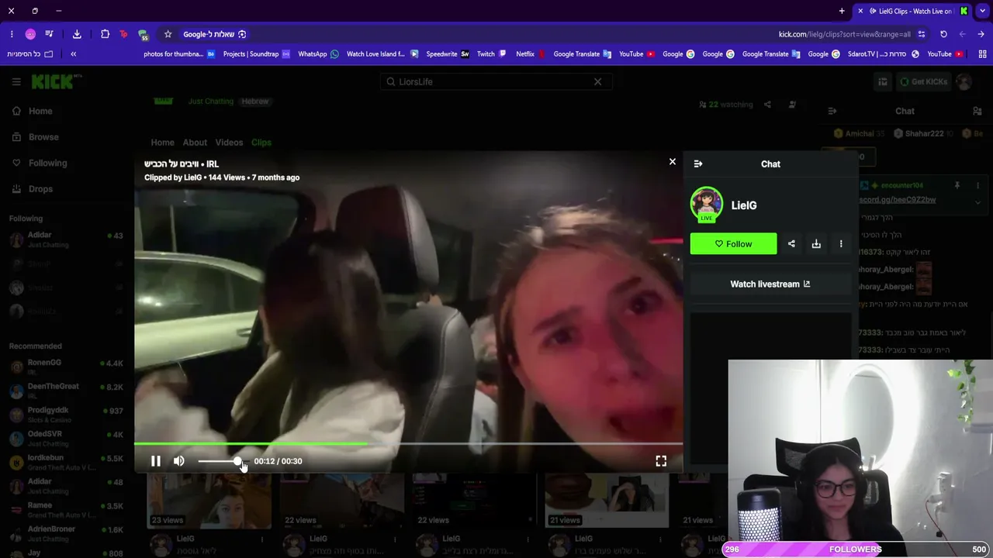Follow the LielG channel
Screen dimensions: 993x558
pyautogui.click(x=733, y=243)
